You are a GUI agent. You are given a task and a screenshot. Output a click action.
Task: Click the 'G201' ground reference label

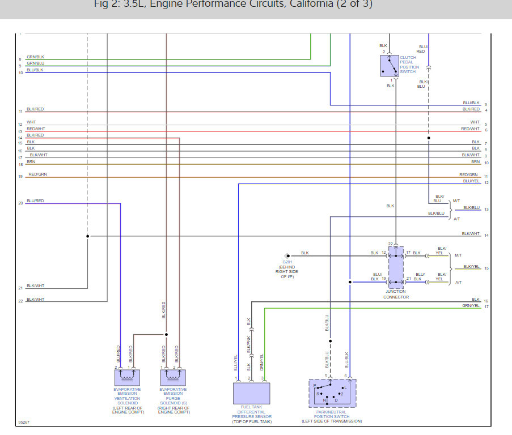pyautogui.click(x=287, y=262)
